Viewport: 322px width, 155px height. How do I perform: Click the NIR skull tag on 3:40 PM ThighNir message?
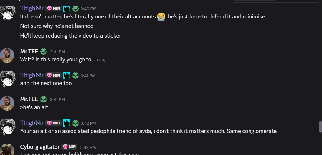click(x=53, y=9)
